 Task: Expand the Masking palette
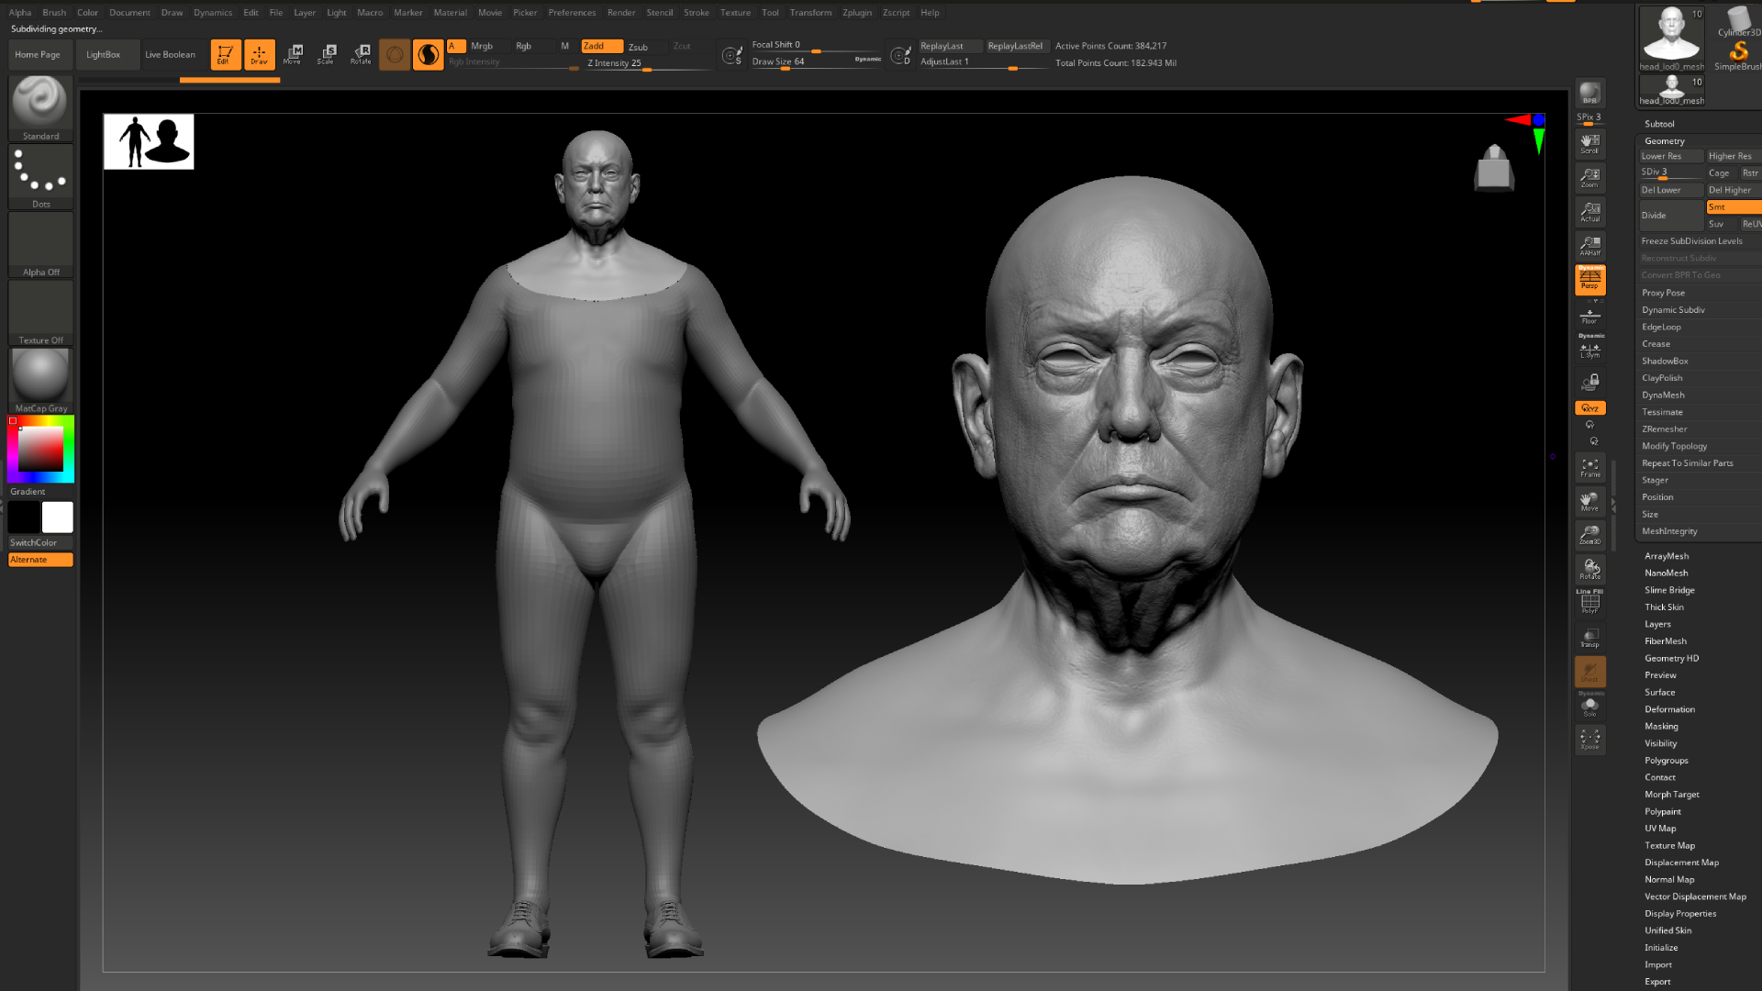pos(1661,727)
